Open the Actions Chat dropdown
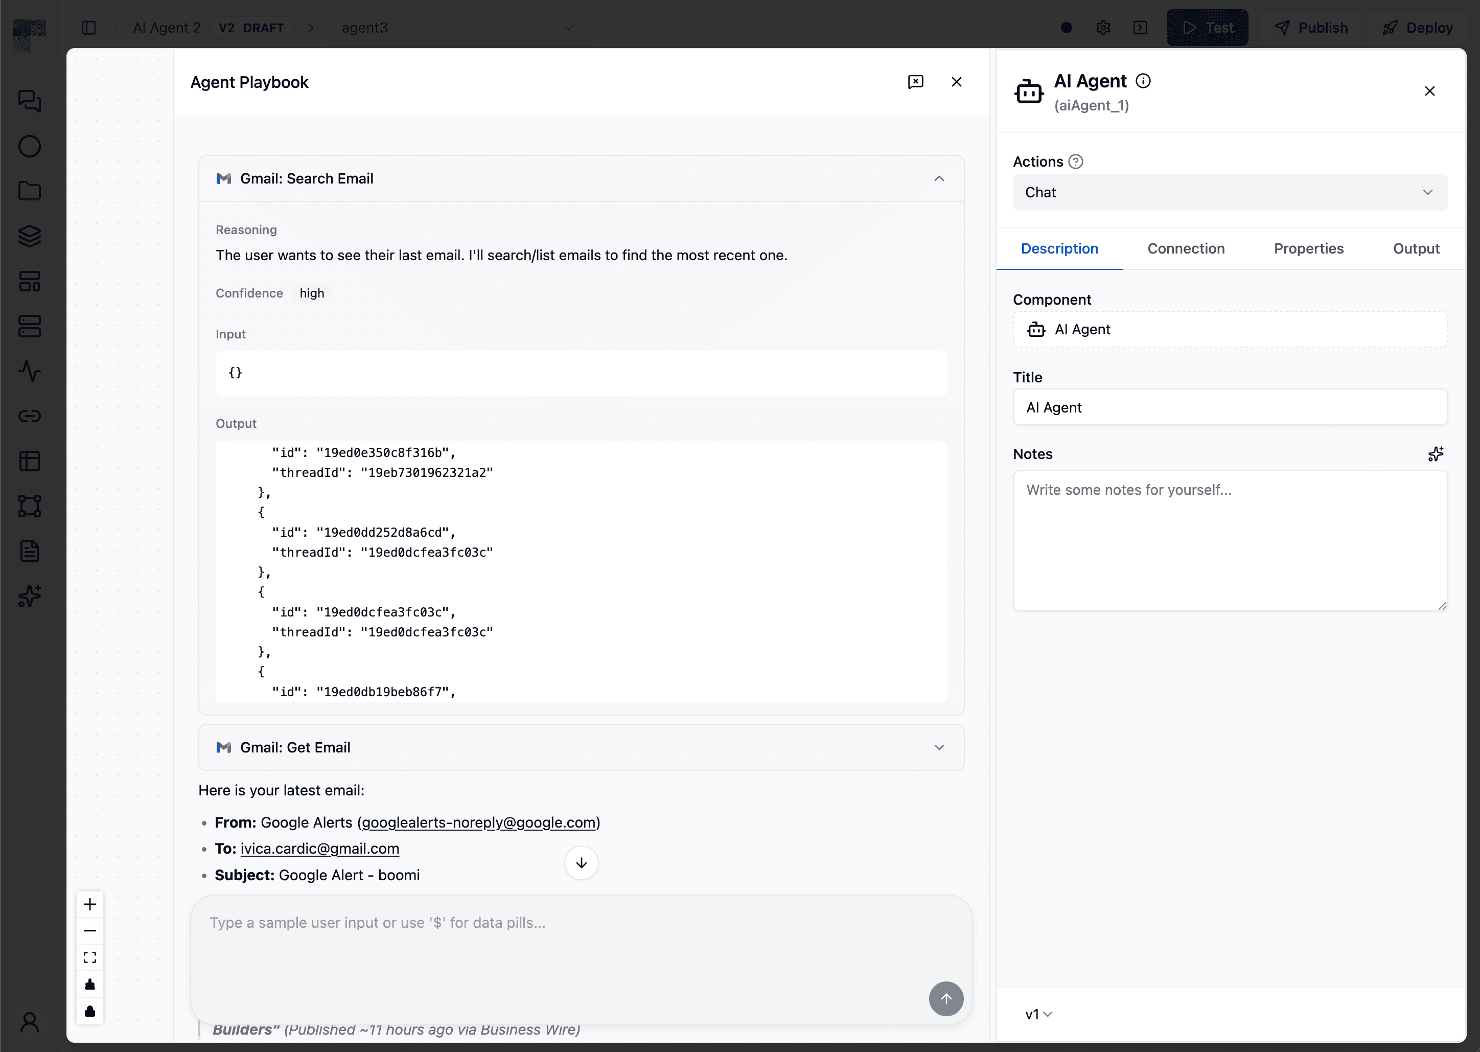Screen dimensions: 1480x1052 tap(1230, 192)
